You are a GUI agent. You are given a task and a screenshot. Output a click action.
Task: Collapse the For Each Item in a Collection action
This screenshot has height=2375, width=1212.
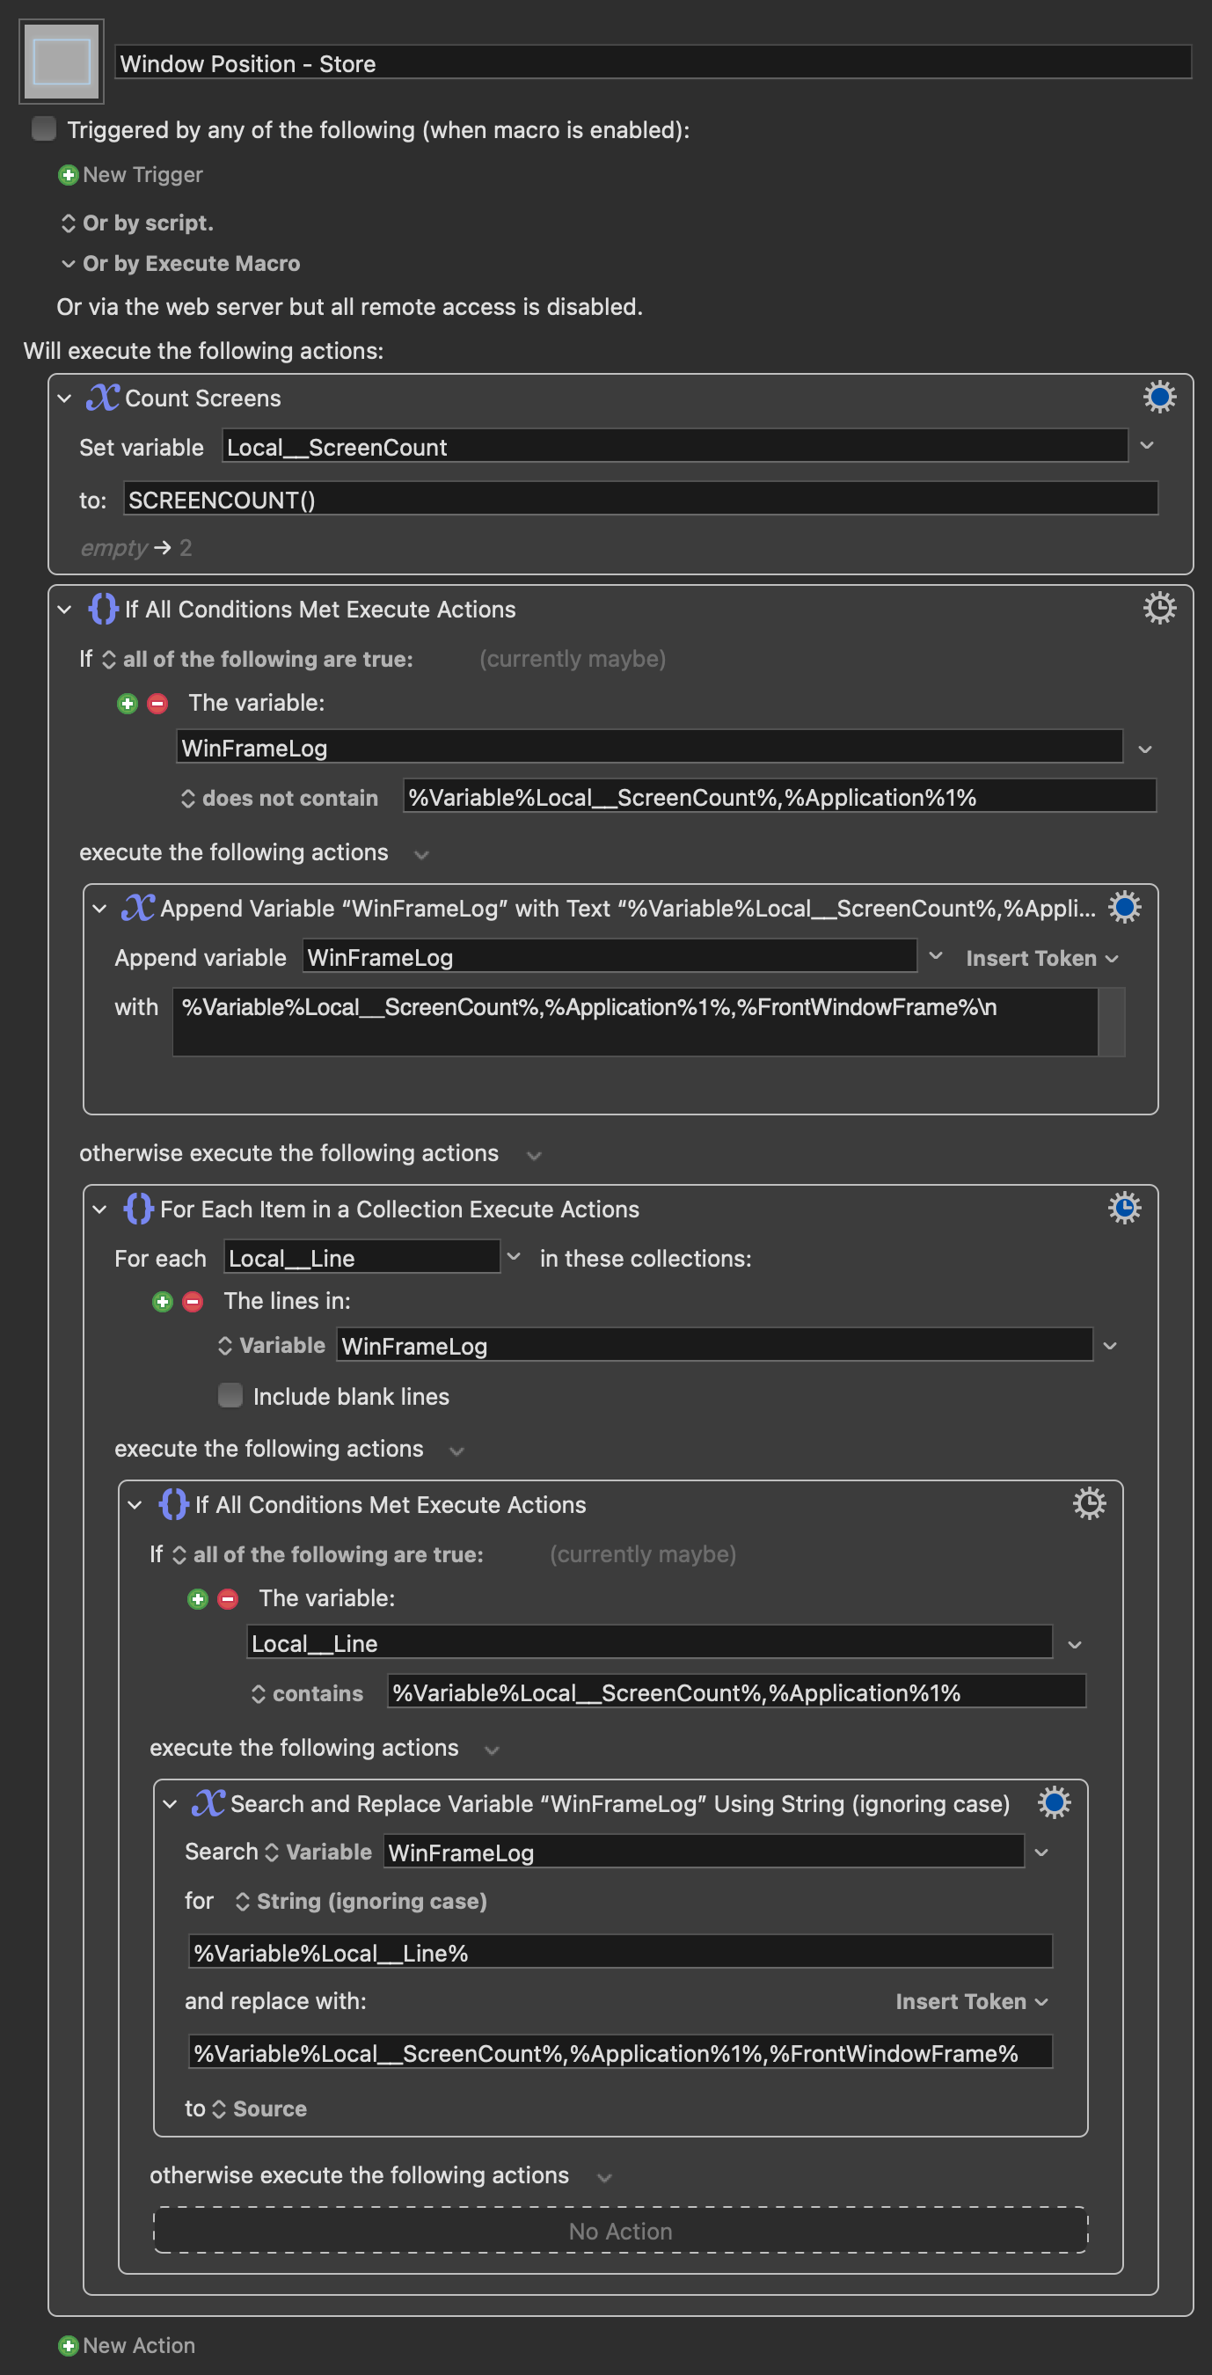(99, 1209)
